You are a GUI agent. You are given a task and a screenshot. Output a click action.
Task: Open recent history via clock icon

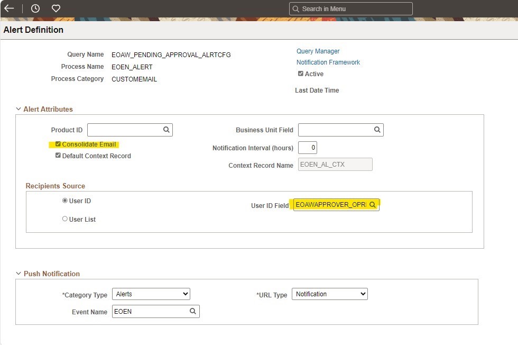(34, 8)
